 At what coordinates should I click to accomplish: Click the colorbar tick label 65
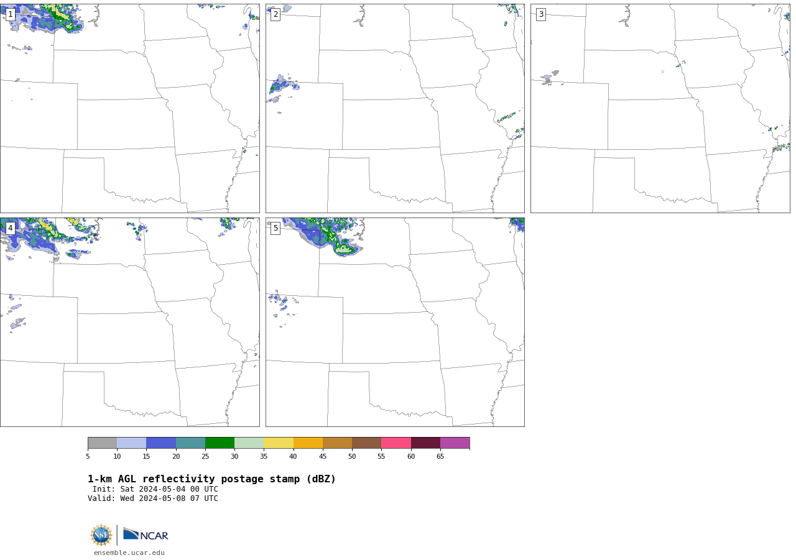pos(440,457)
